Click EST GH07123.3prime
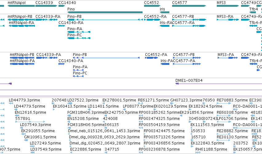The image size is (262, 154). point(186,100)
